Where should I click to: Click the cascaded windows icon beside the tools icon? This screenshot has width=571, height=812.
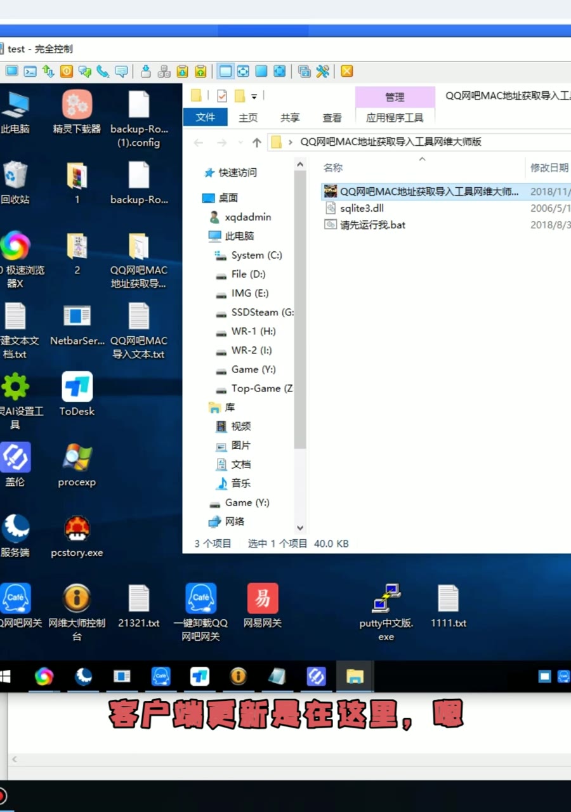point(305,72)
